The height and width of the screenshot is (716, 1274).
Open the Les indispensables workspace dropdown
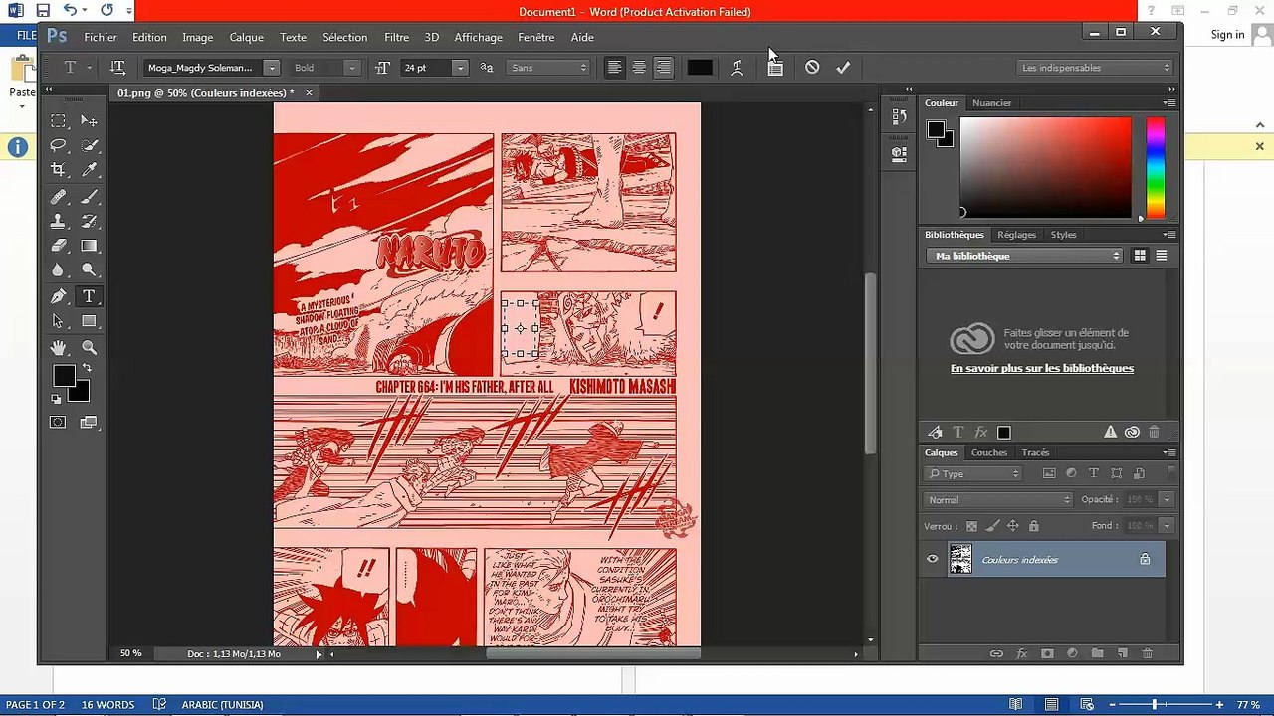[x=1096, y=68]
